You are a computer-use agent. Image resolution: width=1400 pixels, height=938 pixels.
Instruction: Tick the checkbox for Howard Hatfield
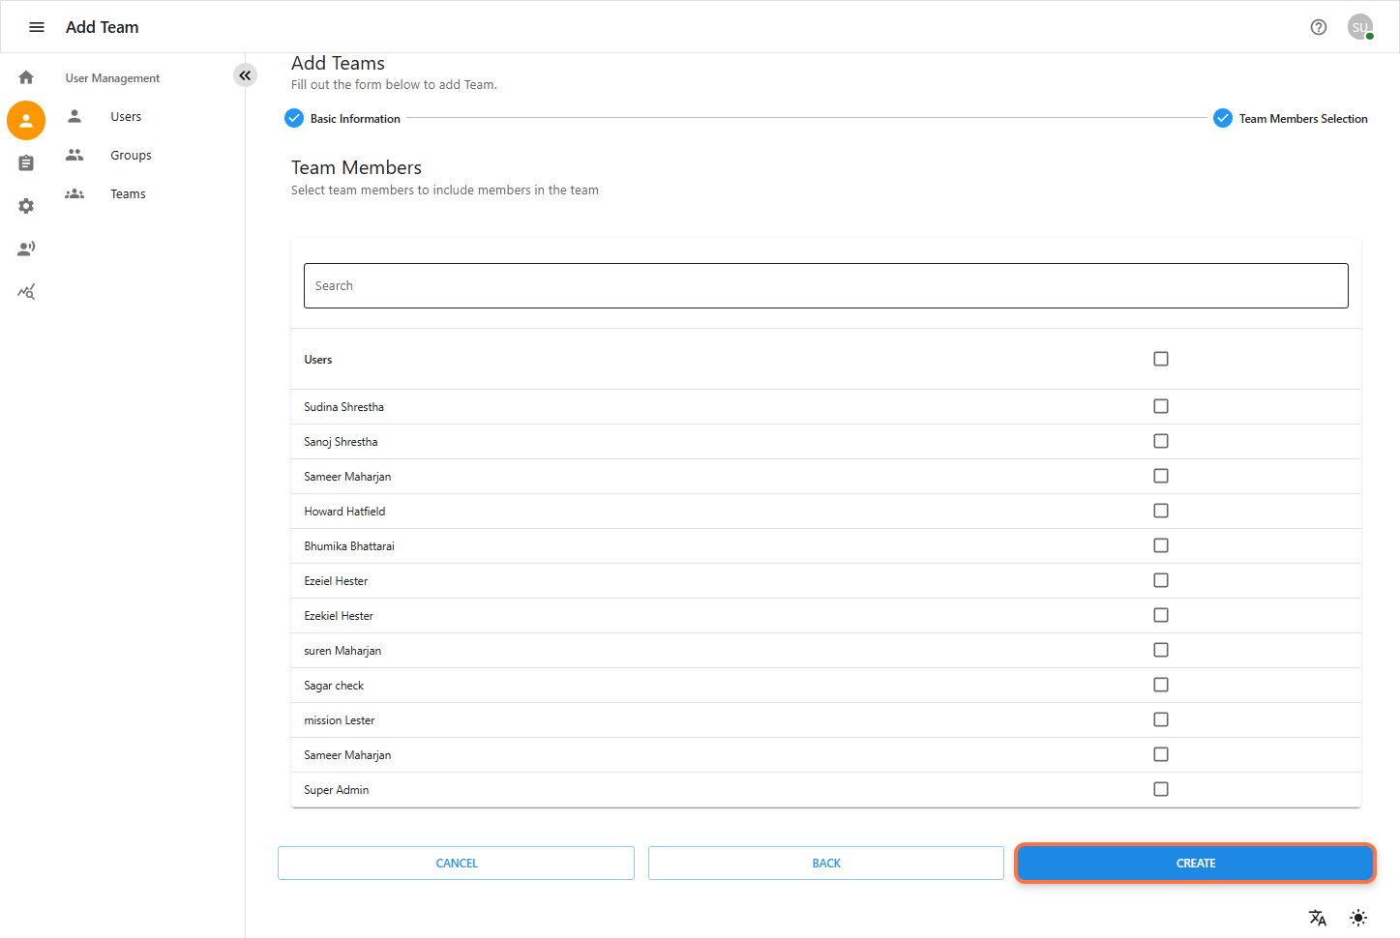point(1160,511)
